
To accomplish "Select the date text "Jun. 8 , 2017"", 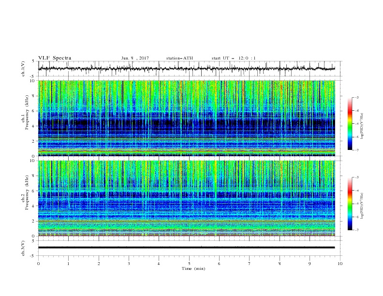I will [x=135, y=58].
